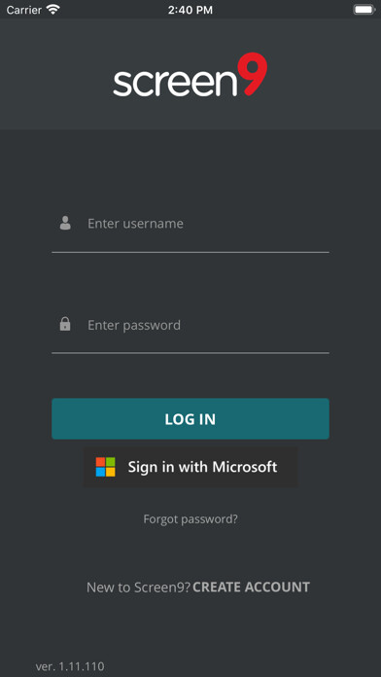Focus the Enter password field
Image resolution: width=381 pixels, height=677 pixels.
point(190,325)
